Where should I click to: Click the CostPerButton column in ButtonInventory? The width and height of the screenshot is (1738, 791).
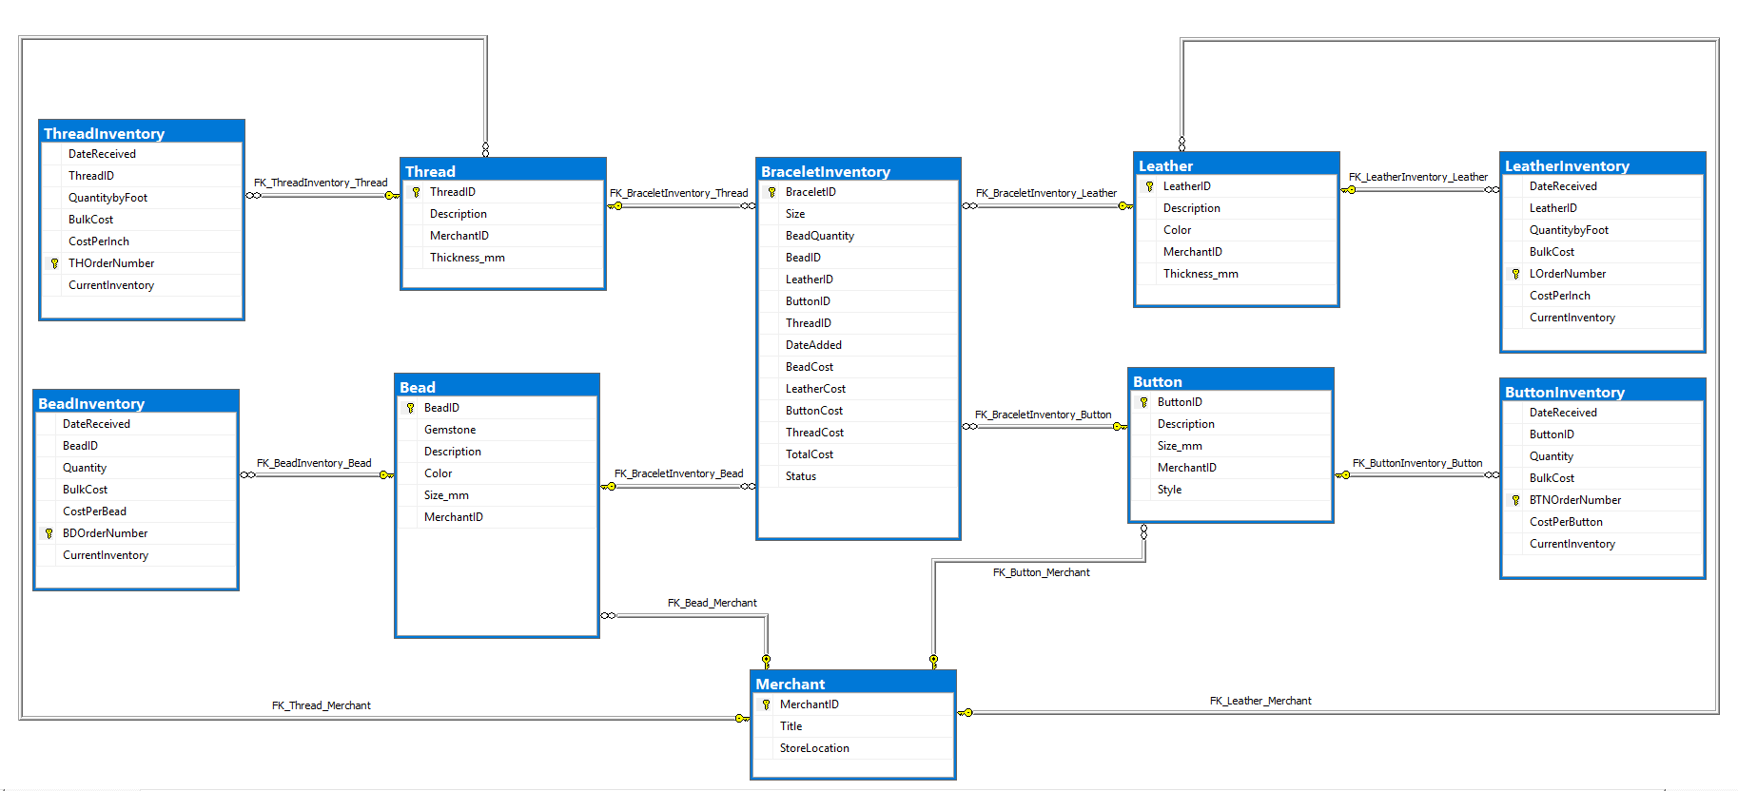[x=1565, y=522]
